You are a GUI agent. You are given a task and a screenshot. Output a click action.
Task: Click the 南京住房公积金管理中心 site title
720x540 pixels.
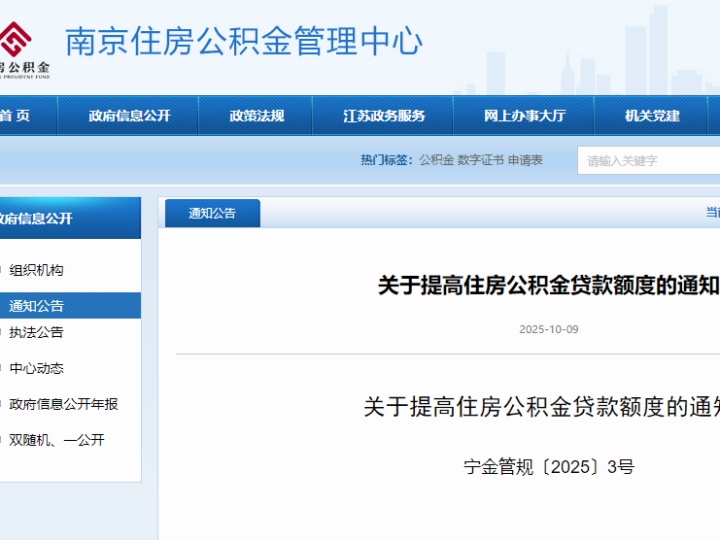click(x=244, y=41)
